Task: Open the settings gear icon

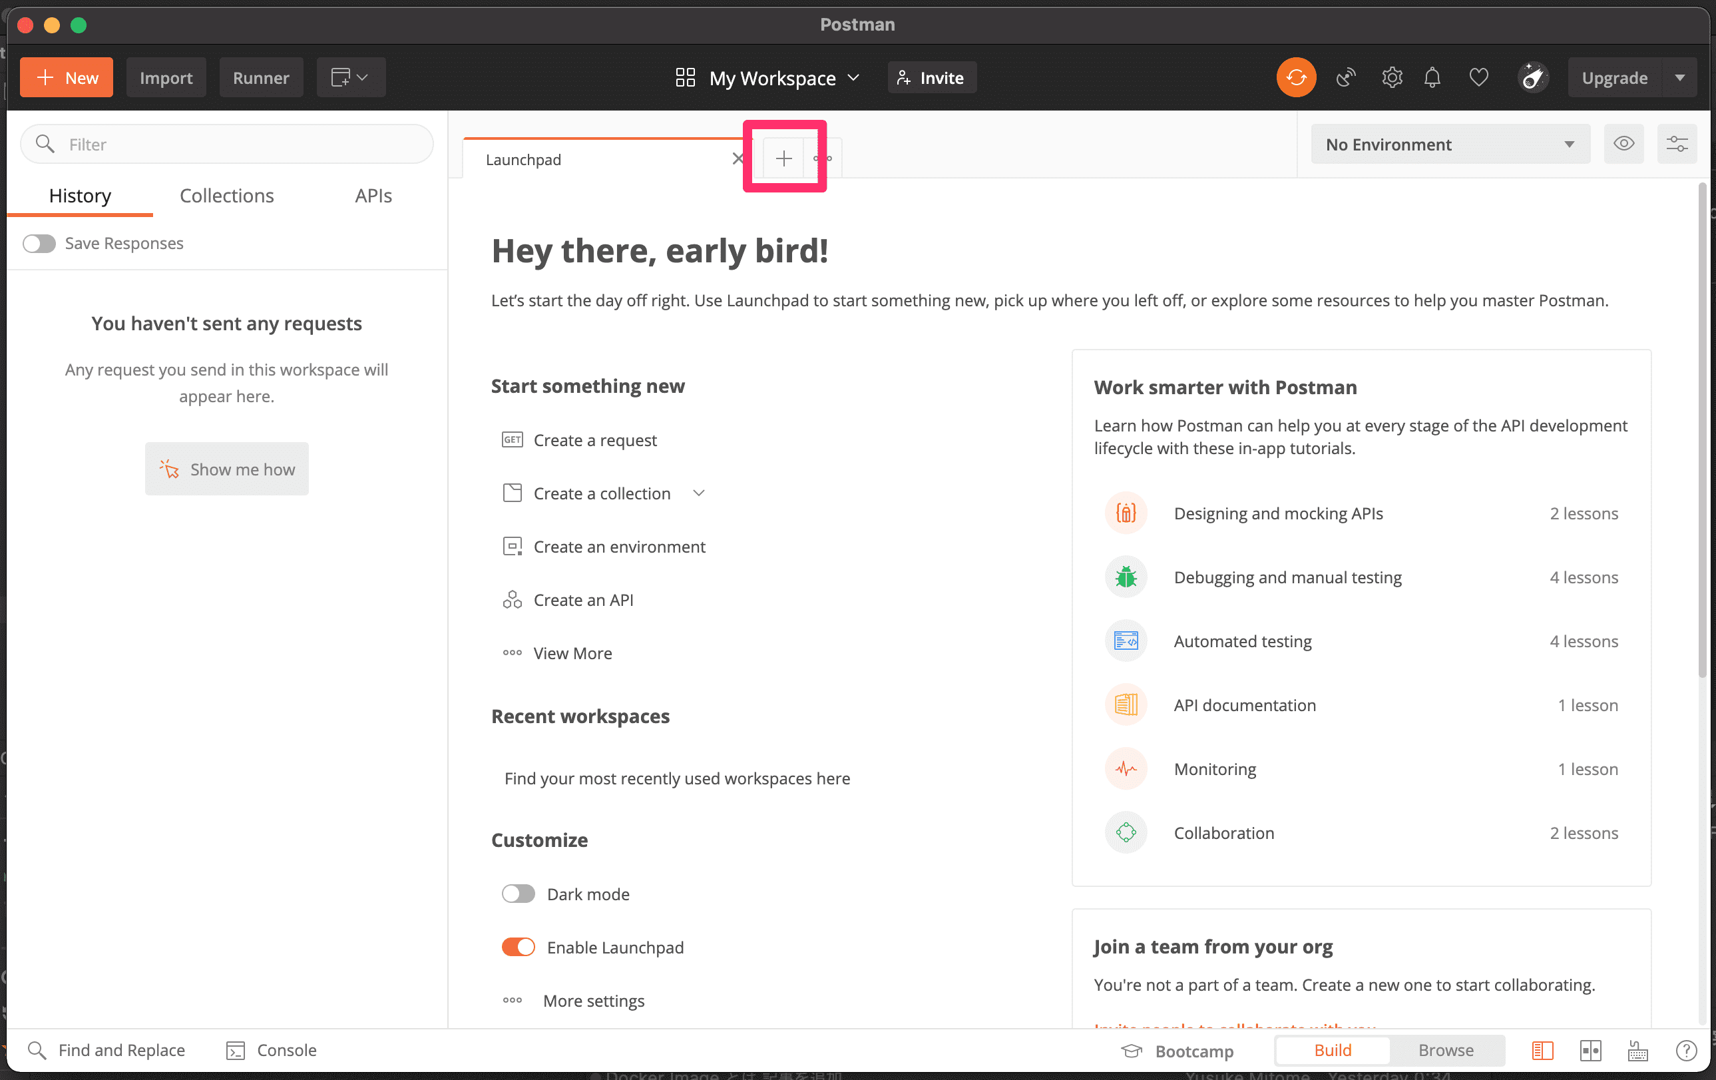Action: [x=1391, y=78]
